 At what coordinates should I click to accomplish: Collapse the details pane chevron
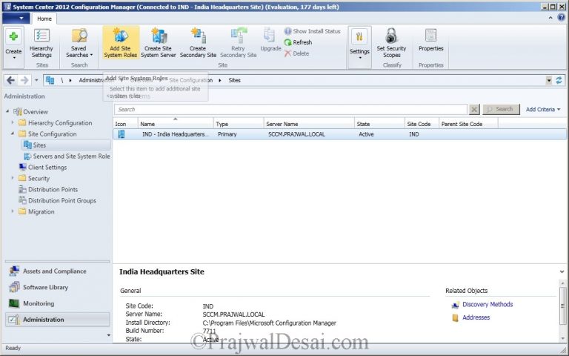click(x=562, y=271)
